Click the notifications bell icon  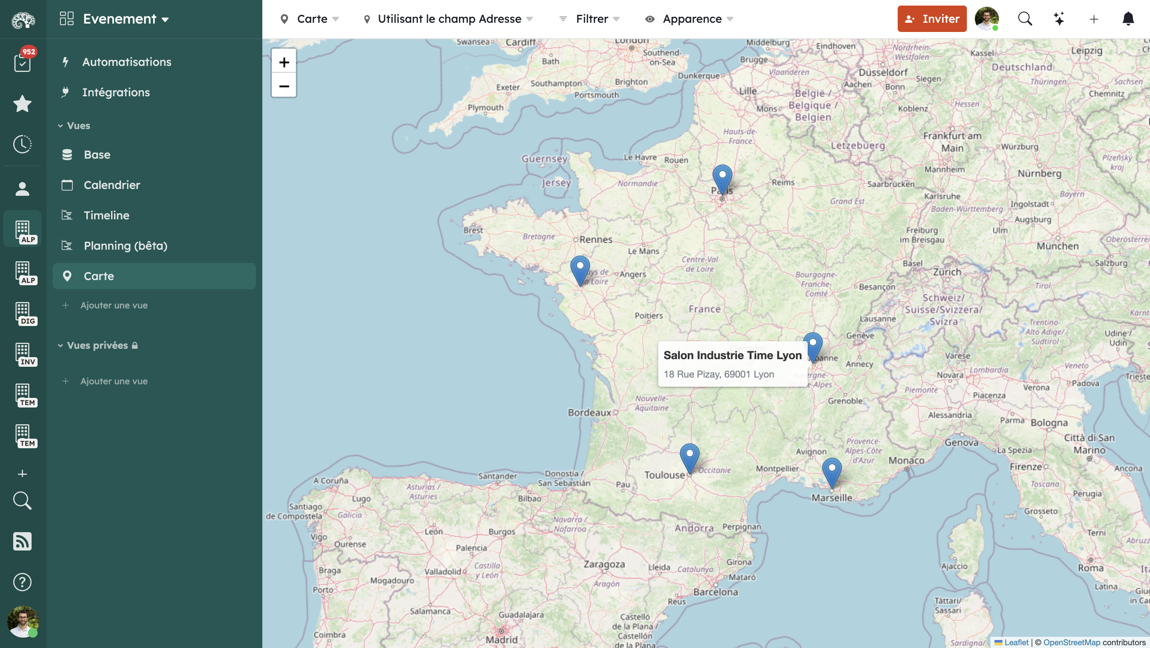[x=1128, y=19]
